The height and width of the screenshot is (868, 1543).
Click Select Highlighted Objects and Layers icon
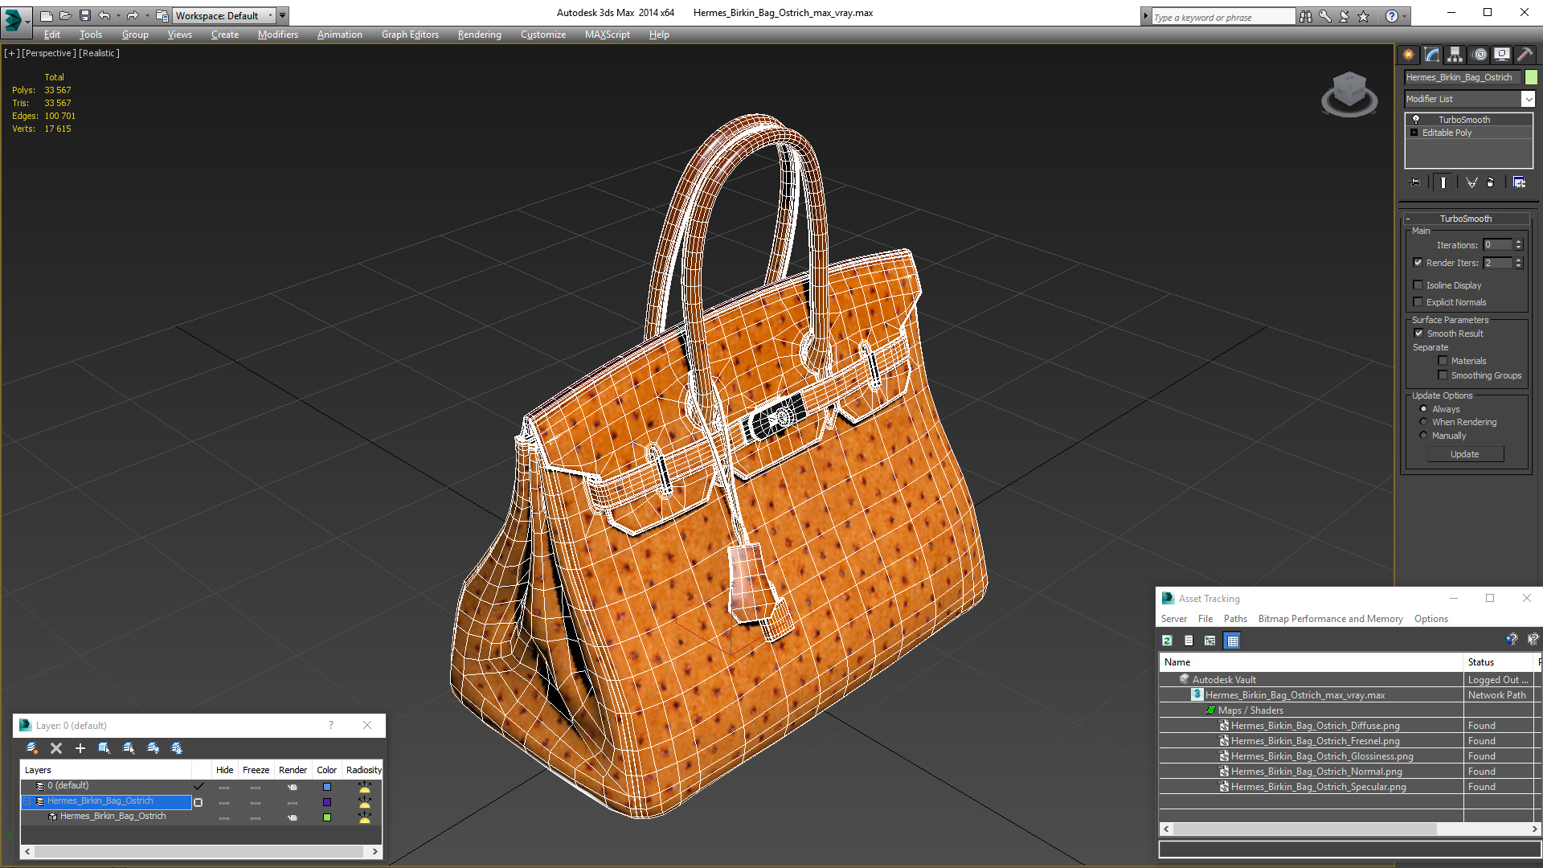tap(104, 748)
